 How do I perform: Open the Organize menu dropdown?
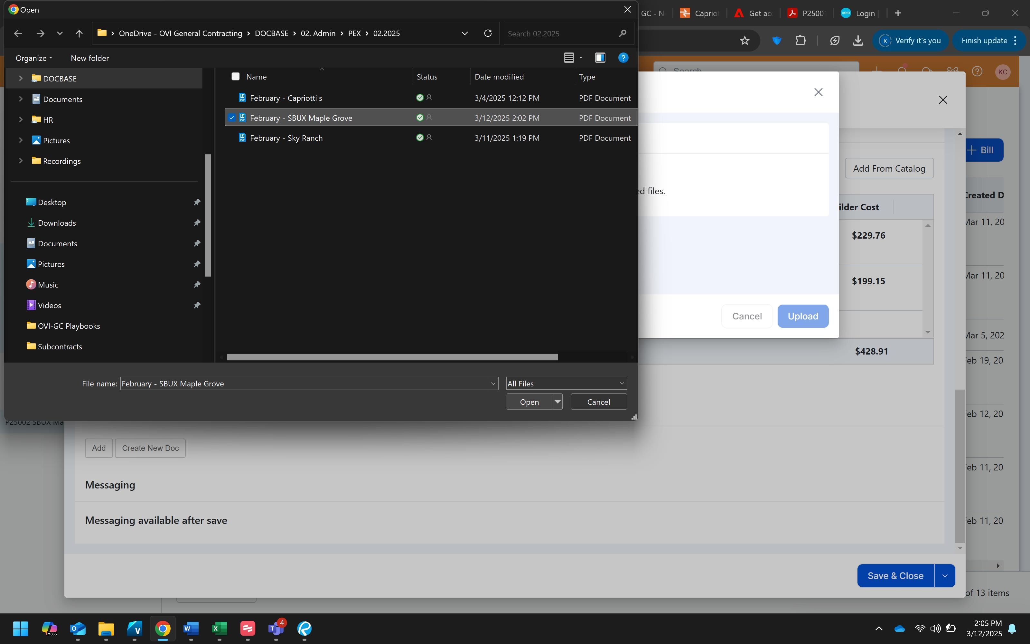click(33, 58)
